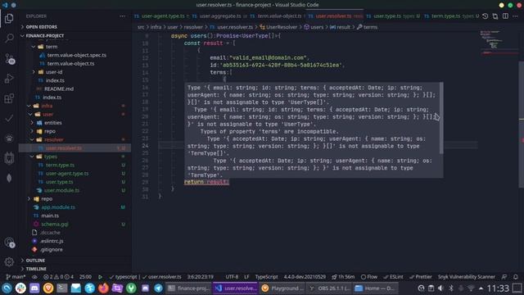Expand the OUTLINE section
This screenshot has height=295, width=524.
point(75,261)
